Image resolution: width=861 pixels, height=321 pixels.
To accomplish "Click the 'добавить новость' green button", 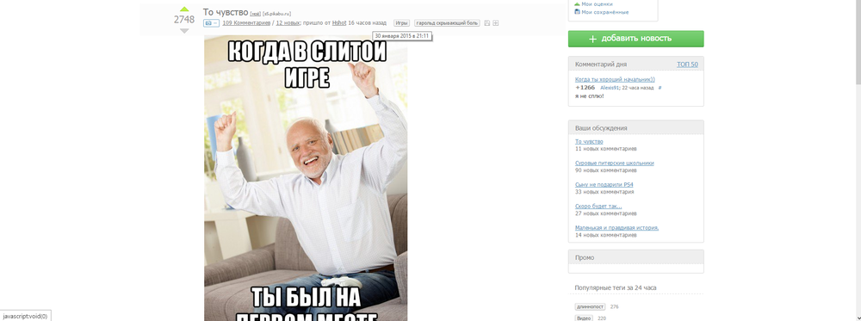I will [x=636, y=39].
